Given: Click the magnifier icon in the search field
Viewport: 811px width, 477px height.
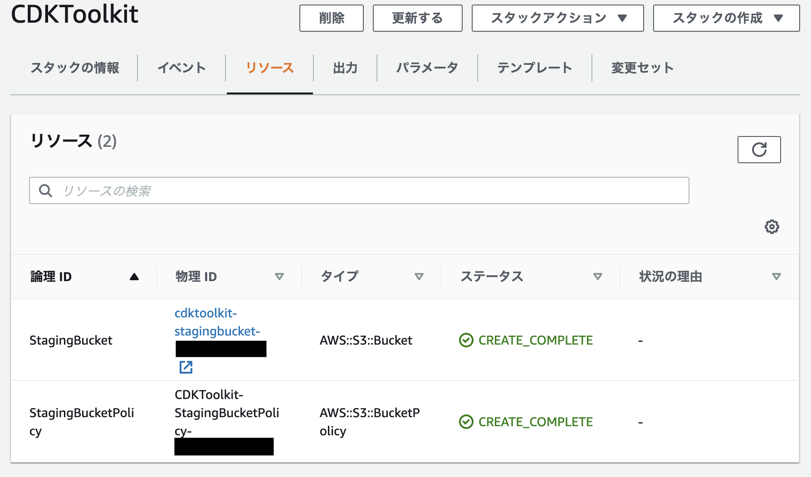Looking at the screenshot, I should (x=45, y=190).
